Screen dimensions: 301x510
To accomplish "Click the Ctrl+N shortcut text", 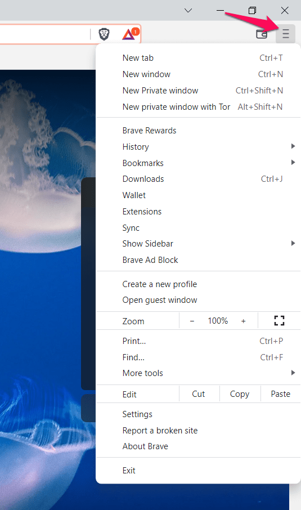I will click(x=271, y=74).
